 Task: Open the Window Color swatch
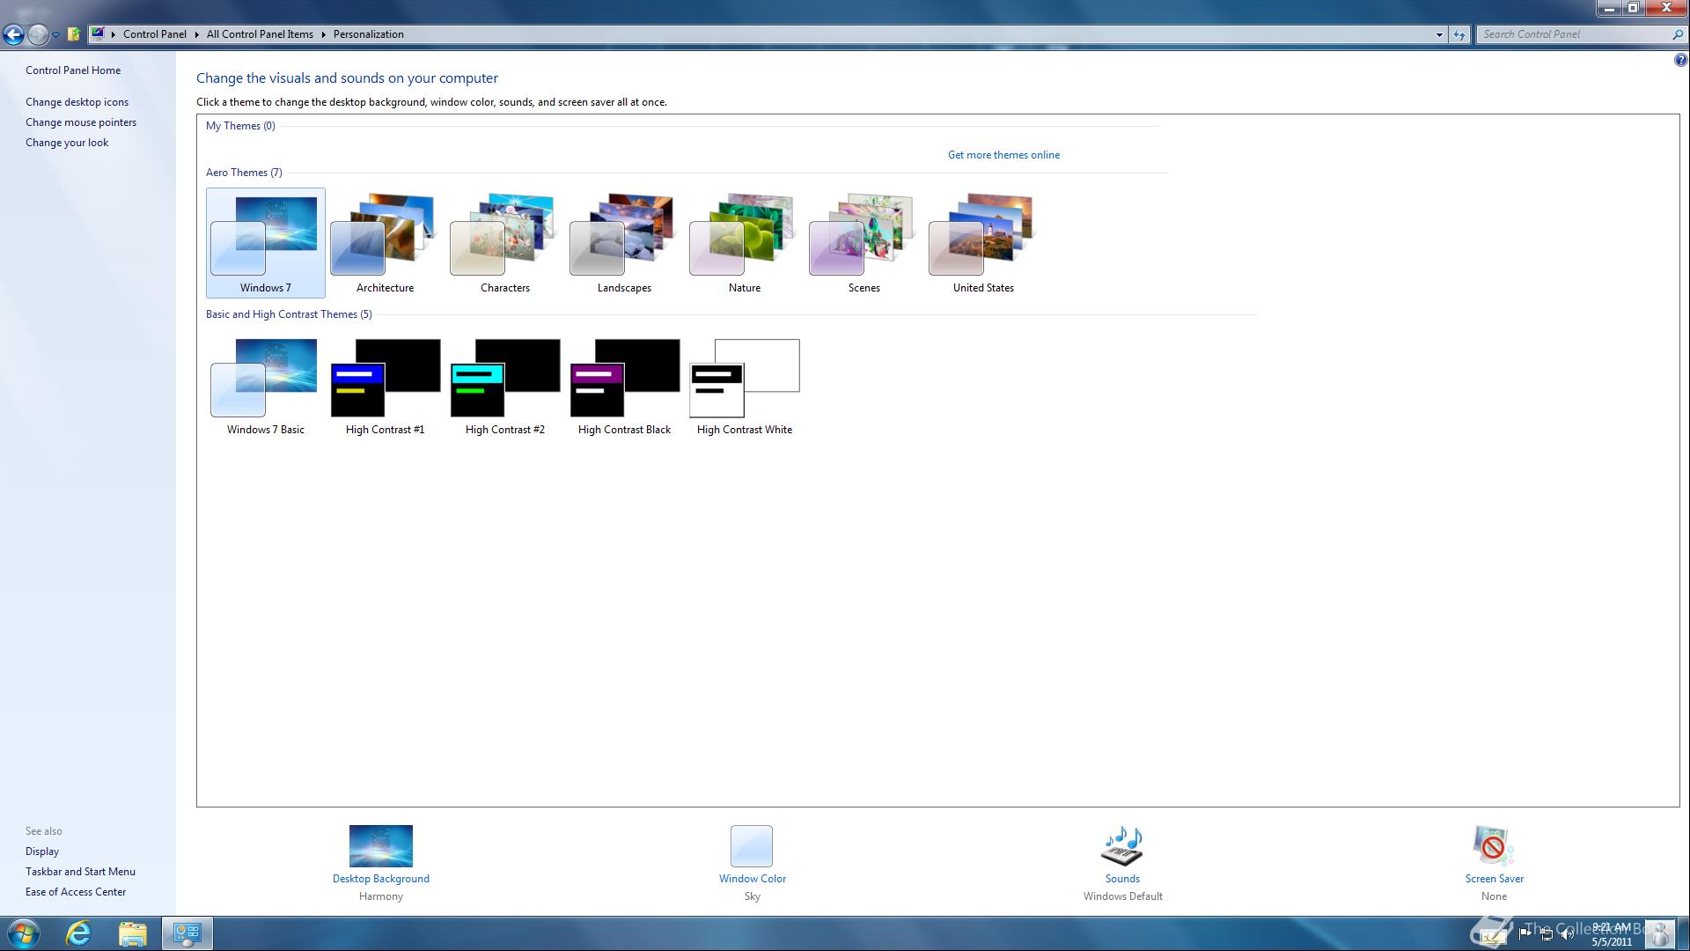(x=752, y=846)
